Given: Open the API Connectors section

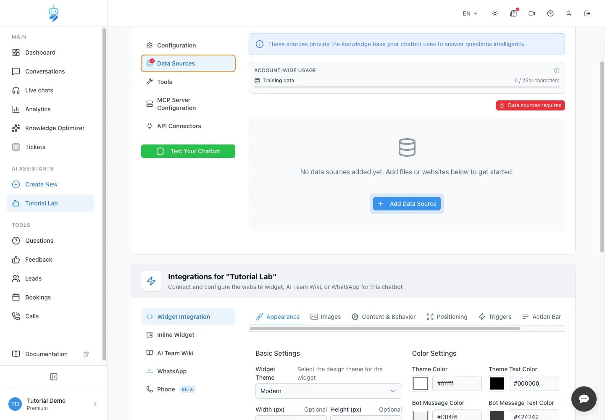Looking at the screenshot, I should point(188,126).
